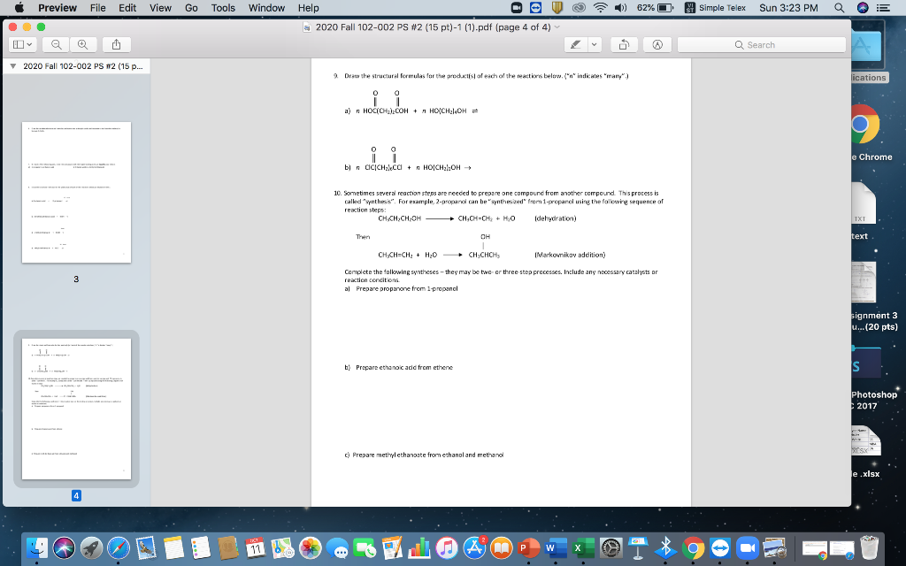This screenshot has height=566, width=906.
Task: Open the Simple Telex input source menu
Action: (715, 7)
